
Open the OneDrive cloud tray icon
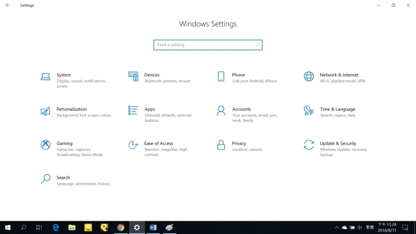pyautogui.click(x=344, y=228)
